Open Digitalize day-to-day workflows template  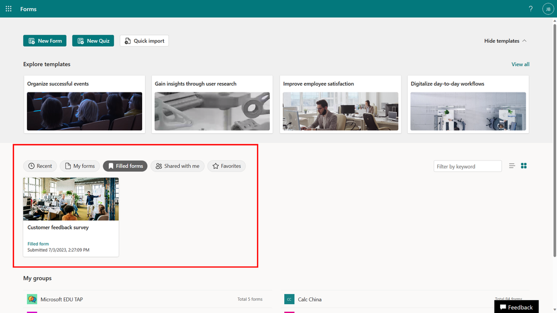[x=468, y=104]
